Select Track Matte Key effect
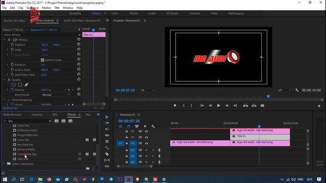326x183 pixels. click(27, 154)
